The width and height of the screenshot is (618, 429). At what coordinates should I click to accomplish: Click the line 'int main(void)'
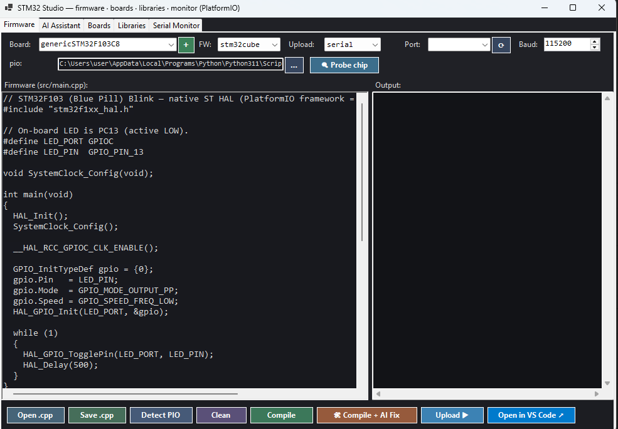pyautogui.click(x=38, y=194)
